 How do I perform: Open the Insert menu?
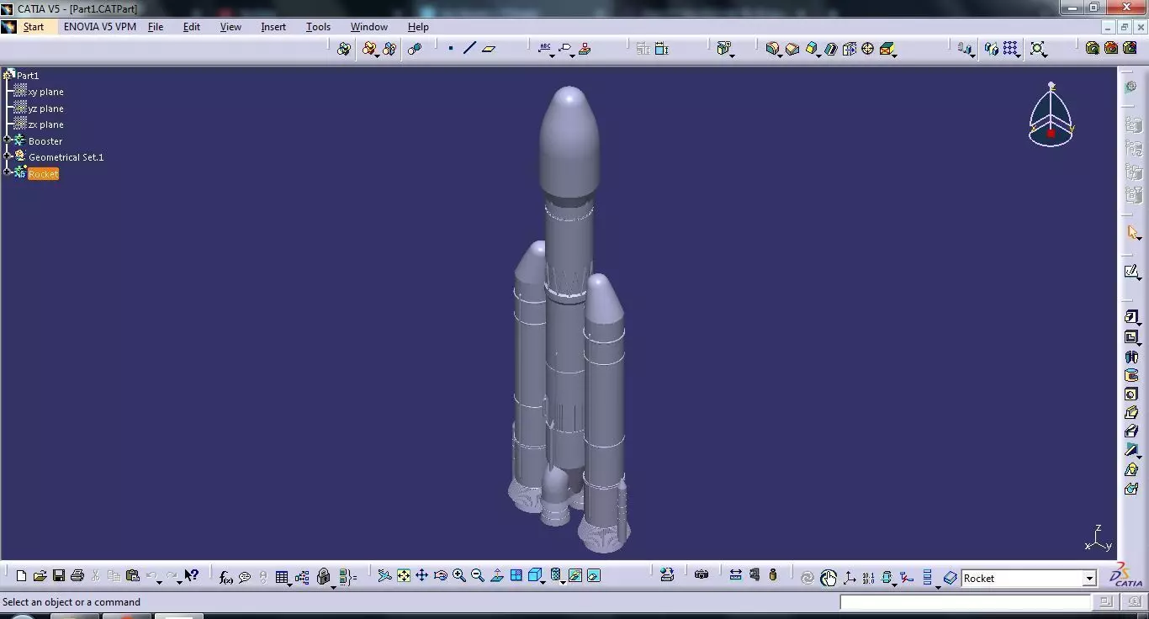click(x=273, y=27)
